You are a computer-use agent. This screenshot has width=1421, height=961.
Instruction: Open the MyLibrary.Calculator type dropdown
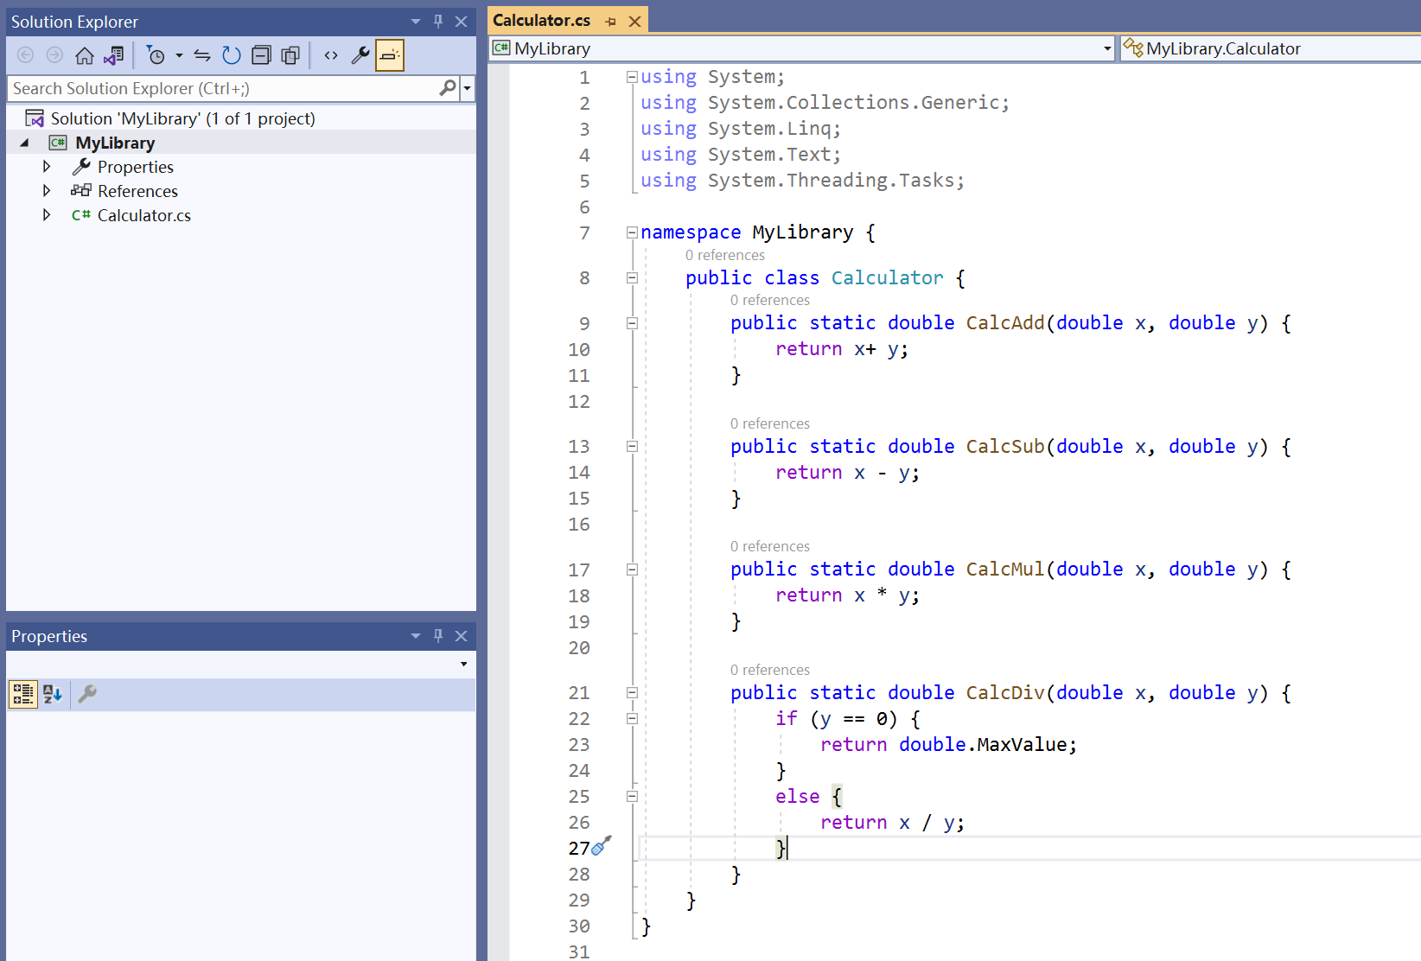[x=1270, y=48]
